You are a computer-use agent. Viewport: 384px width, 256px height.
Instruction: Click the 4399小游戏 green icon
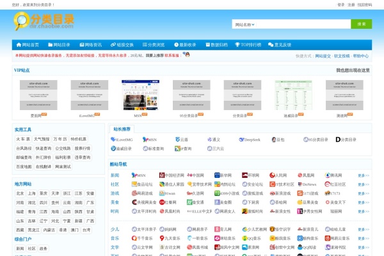[217, 193]
